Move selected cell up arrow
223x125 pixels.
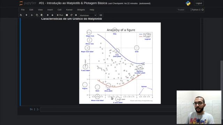48,15
